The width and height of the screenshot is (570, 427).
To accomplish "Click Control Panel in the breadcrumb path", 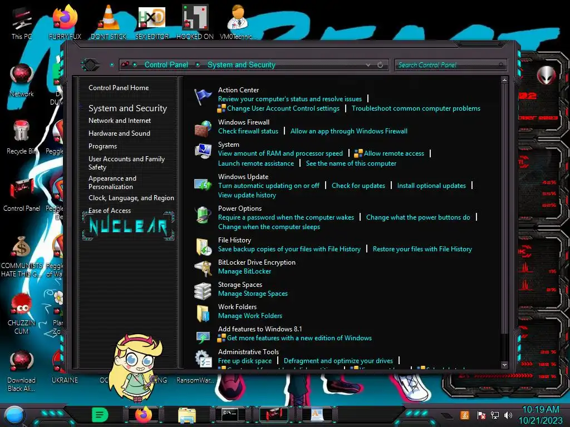I will 166,64.
